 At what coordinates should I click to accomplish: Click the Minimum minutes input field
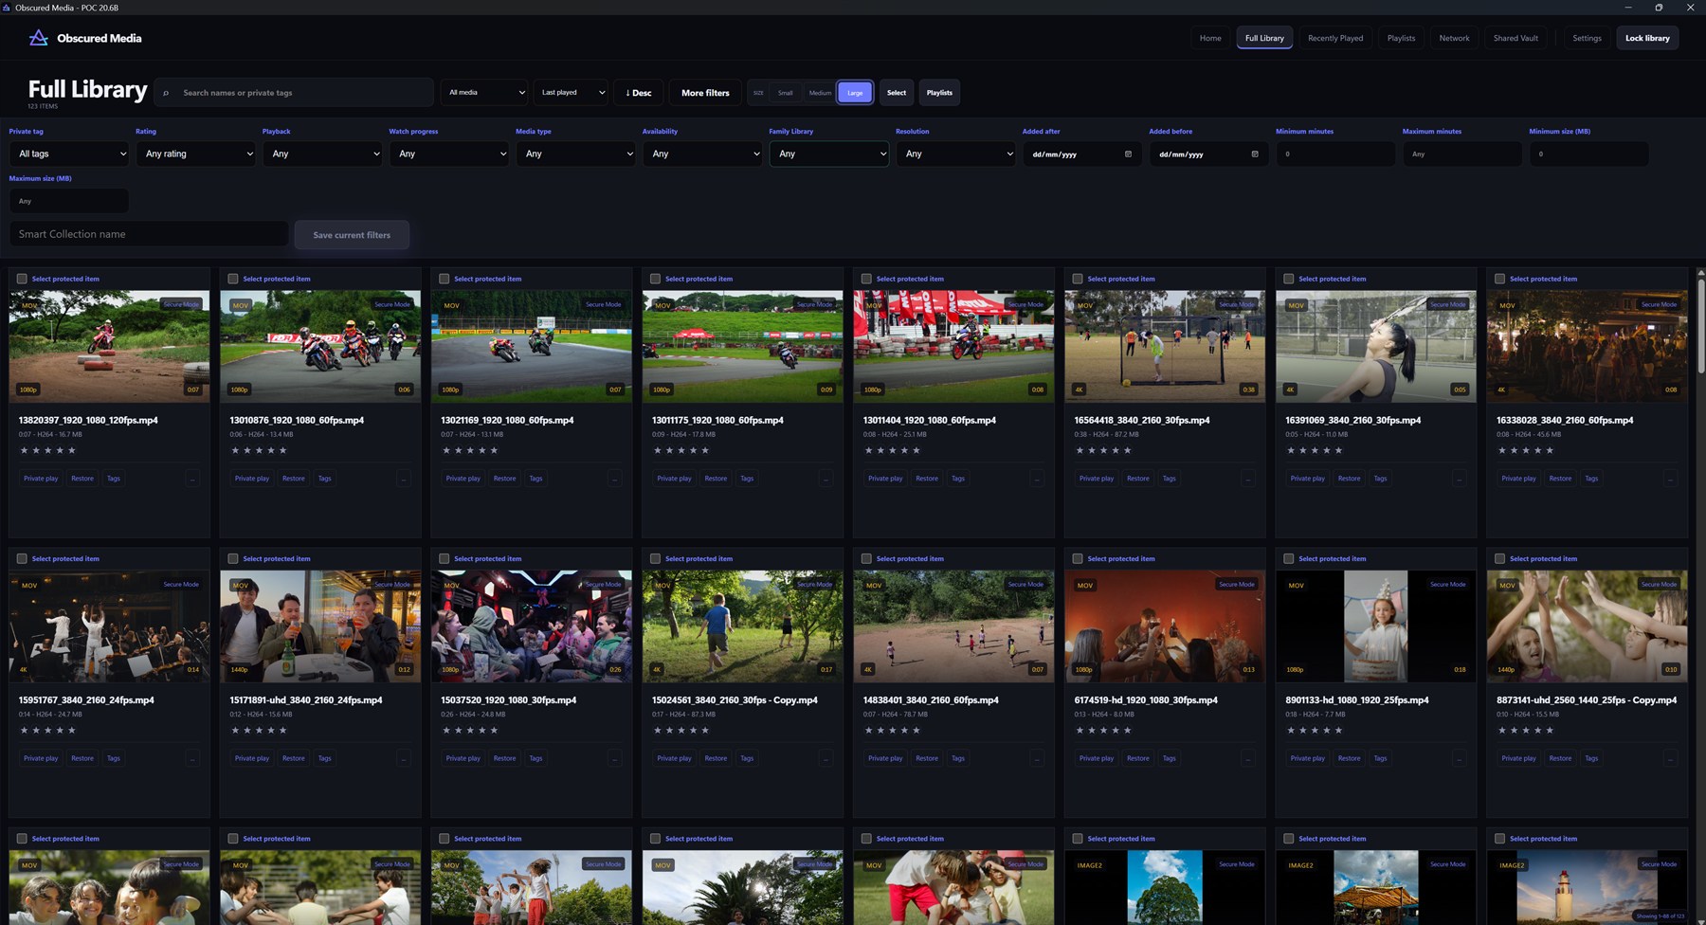pos(1335,154)
